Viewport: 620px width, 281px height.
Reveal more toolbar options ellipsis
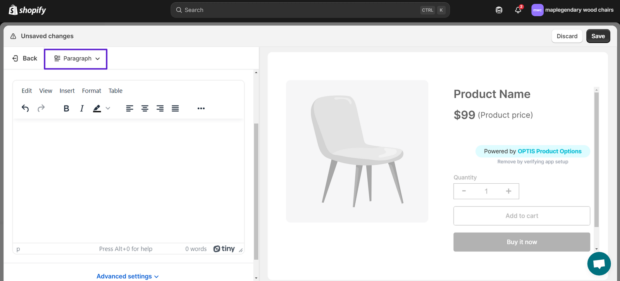coord(201,108)
